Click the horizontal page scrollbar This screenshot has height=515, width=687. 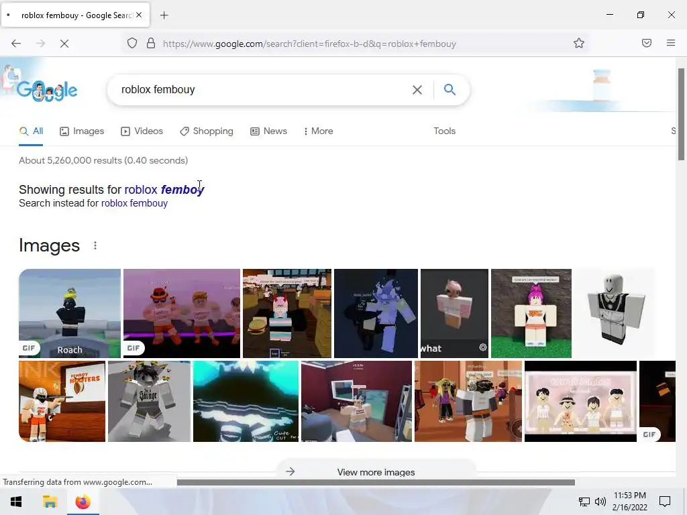click(x=376, y=482)
